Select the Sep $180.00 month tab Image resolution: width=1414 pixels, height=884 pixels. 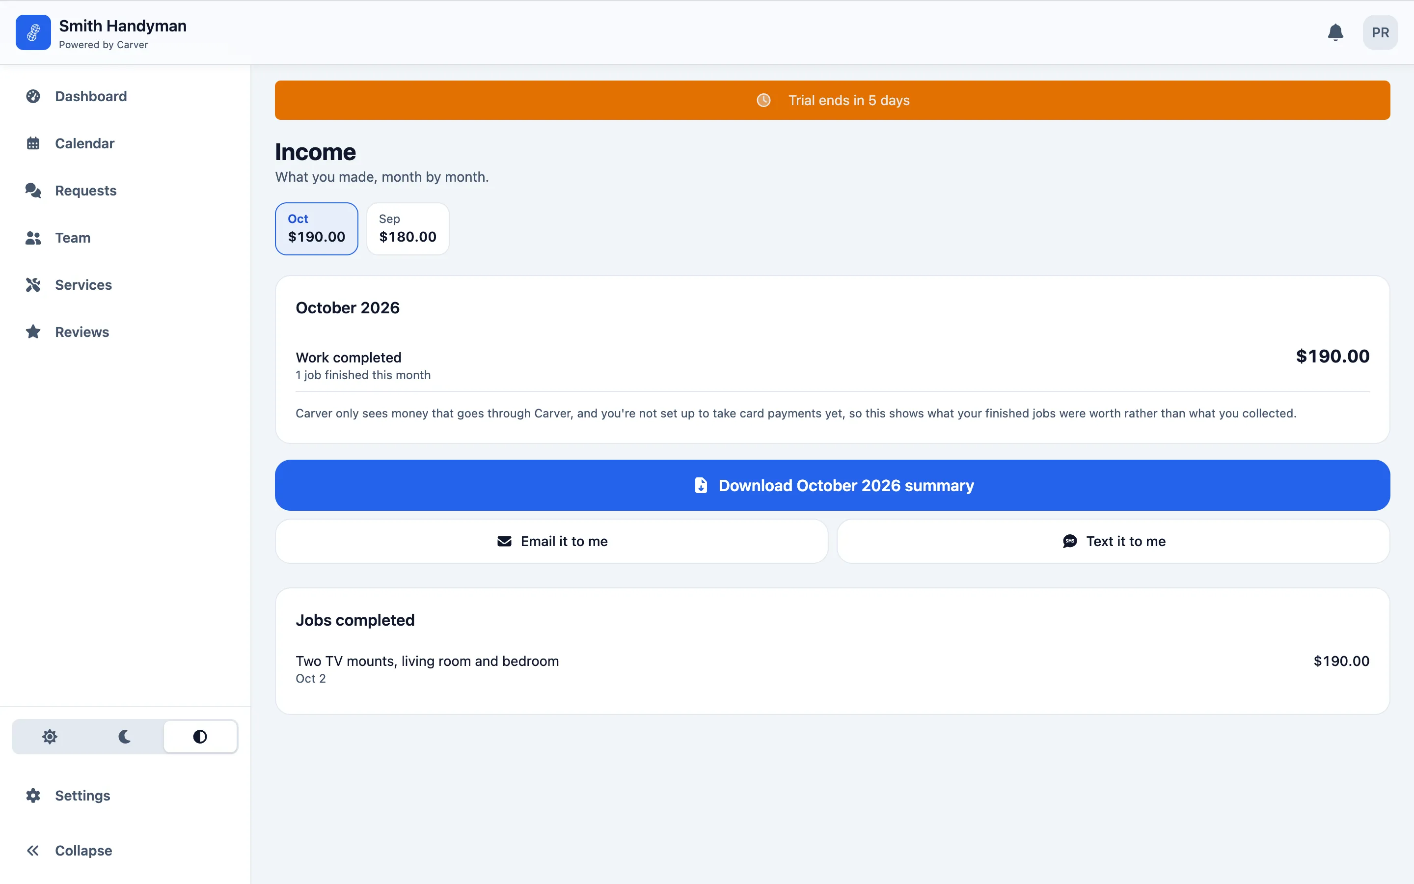coord(408,228)
